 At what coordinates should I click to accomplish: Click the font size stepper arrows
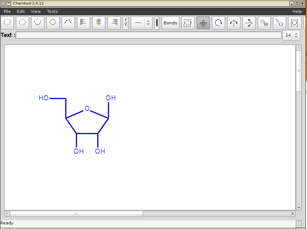coord(296,35)
